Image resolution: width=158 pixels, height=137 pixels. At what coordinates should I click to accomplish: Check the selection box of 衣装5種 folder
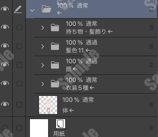[x=19, y=84]
